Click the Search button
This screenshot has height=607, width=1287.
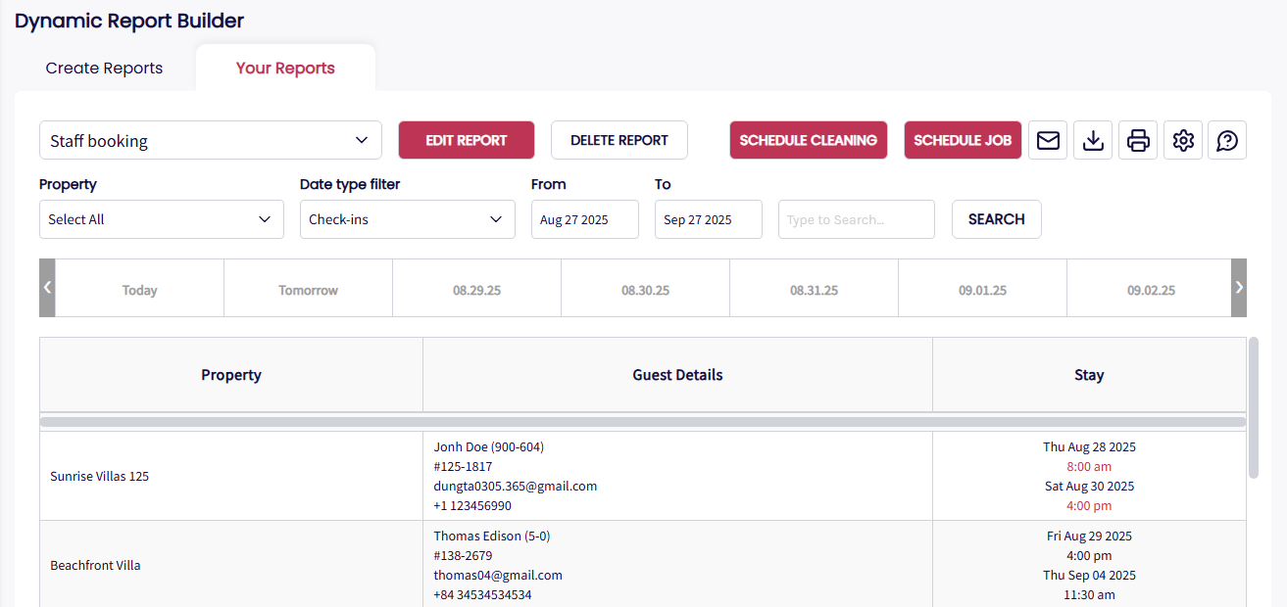[x=996, y=219]
